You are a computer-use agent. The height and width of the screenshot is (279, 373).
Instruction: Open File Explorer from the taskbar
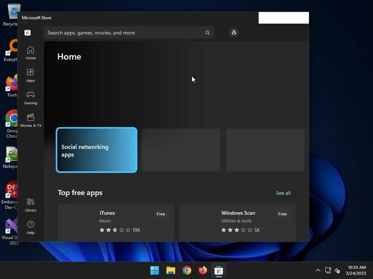(171, 270)
